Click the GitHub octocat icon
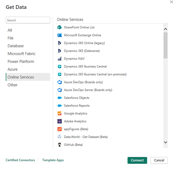This screenshot has height=169, width=173. coord(60,145)
